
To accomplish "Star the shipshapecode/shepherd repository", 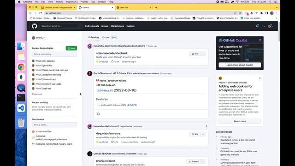I will (195, 54).
